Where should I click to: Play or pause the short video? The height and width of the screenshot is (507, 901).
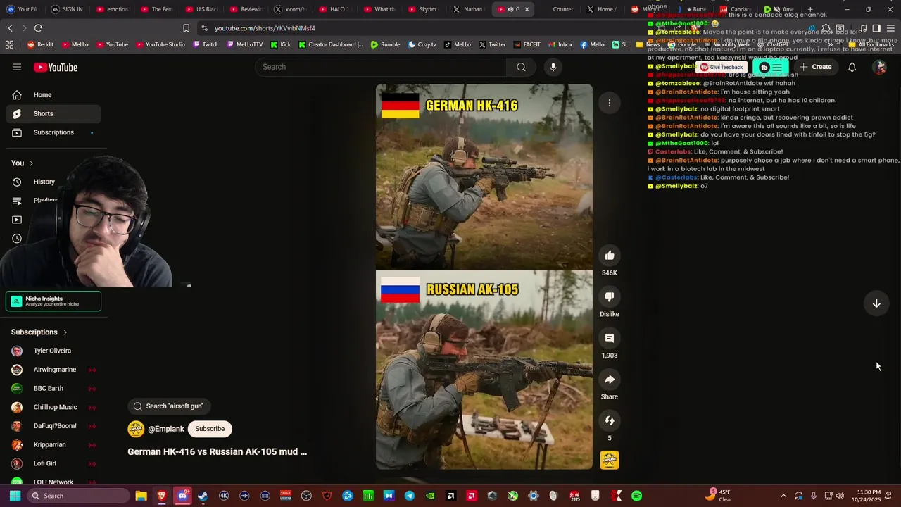point(484,277)
